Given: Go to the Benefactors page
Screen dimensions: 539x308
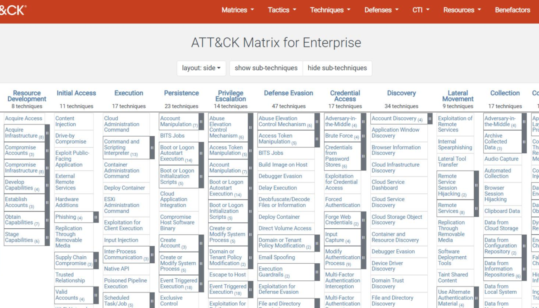Looking at the screenshot, I should click(x=512, y=10).
